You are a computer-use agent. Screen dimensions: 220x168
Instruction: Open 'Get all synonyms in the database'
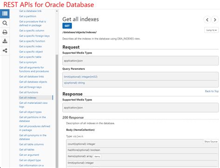[x=33, y=137]
